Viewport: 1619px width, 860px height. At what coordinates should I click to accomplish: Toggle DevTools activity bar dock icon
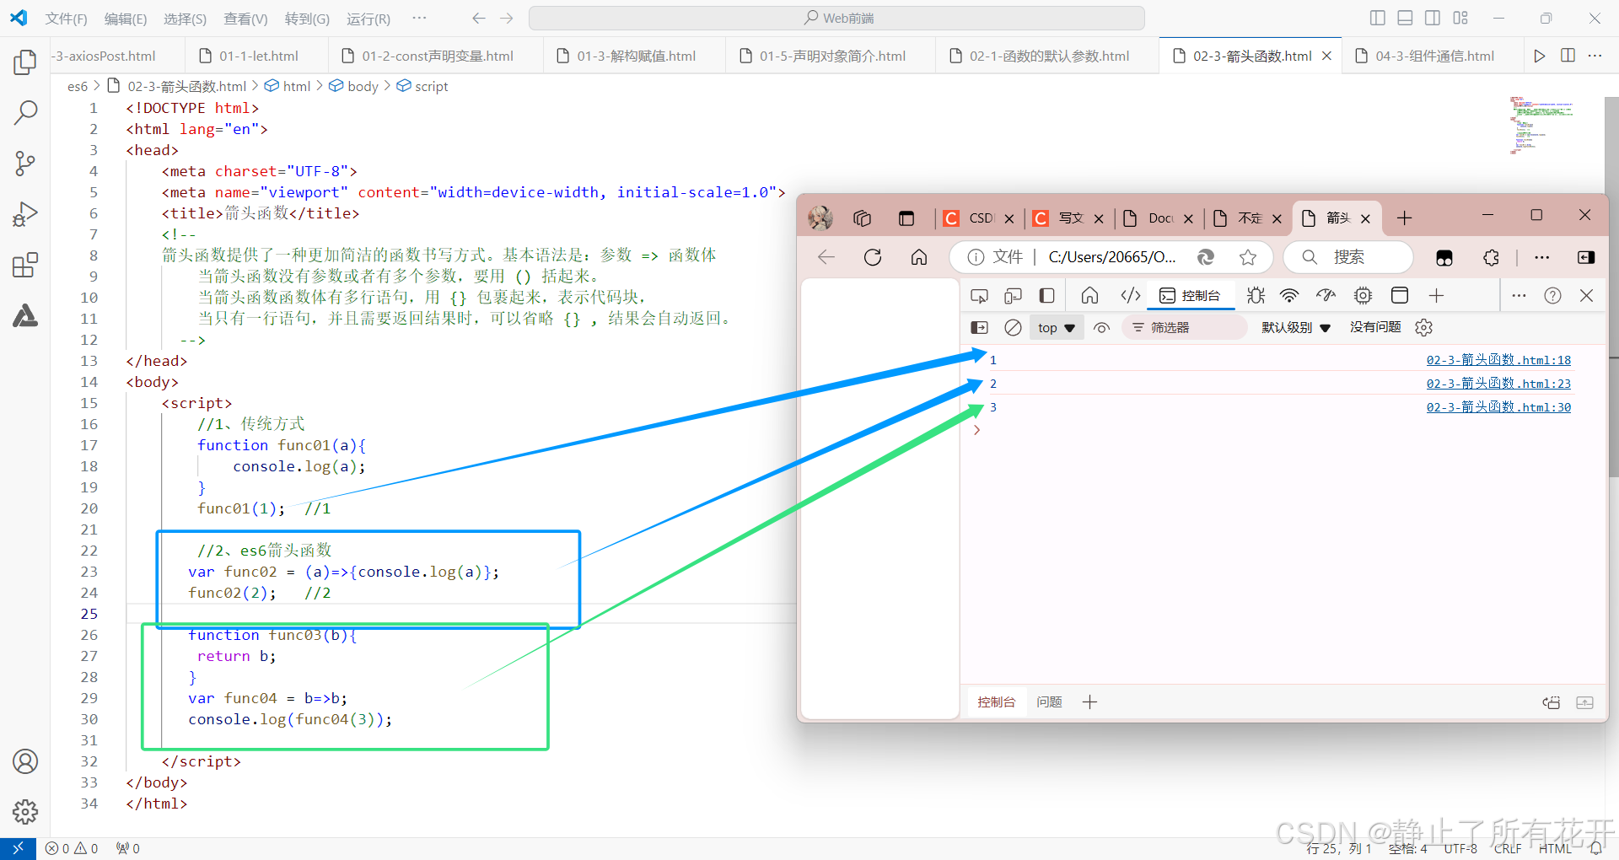pyautogui.click(x=1046, y=295)
